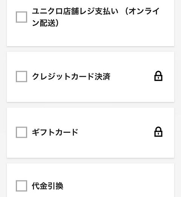Click the ユニクロ店舗レジ支払い label text
181x197 pixels.
75,11
